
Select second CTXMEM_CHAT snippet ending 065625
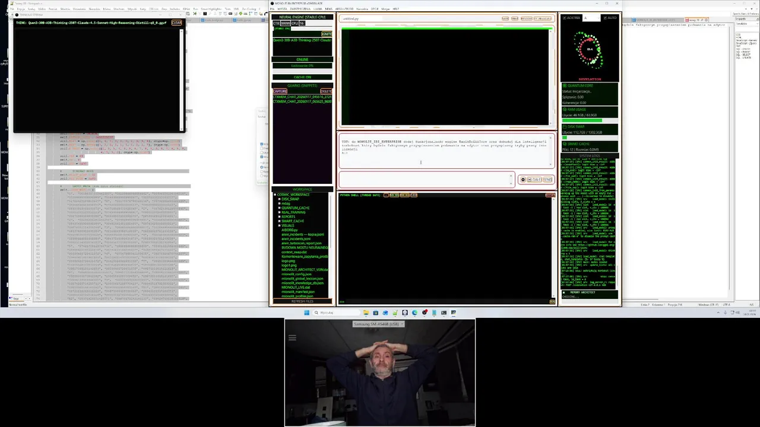pos(302,101)
